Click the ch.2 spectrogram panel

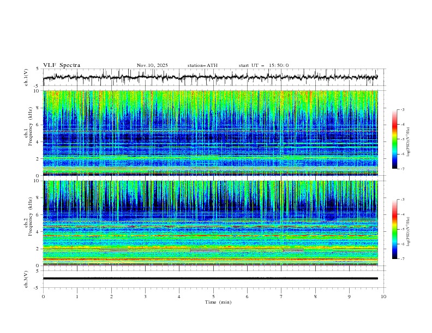click(211, 223)
